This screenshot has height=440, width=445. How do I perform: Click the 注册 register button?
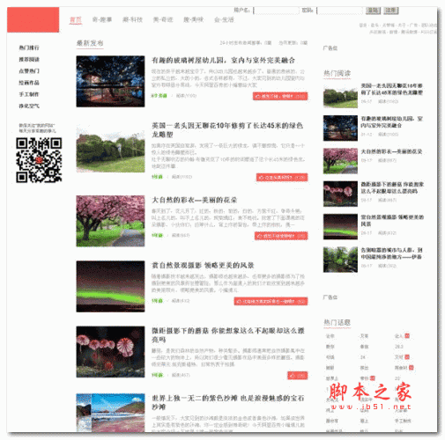click(391, 11)
